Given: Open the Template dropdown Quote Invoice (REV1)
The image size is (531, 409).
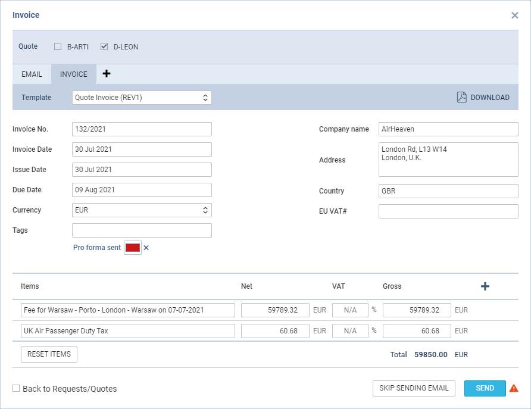Looking at the screenshot, I should (x=142, y=98).
